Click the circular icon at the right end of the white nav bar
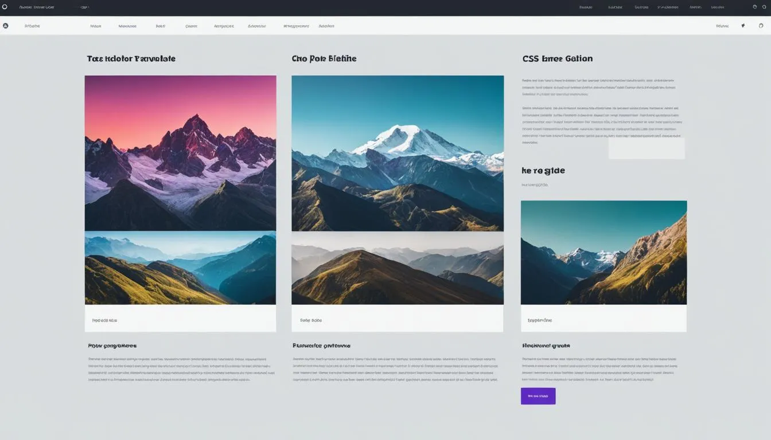The image size is (771, 440). (761, 26)
